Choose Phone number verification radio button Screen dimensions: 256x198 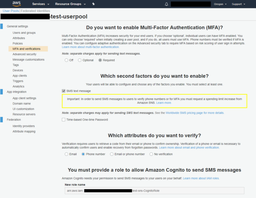[83, 154]
